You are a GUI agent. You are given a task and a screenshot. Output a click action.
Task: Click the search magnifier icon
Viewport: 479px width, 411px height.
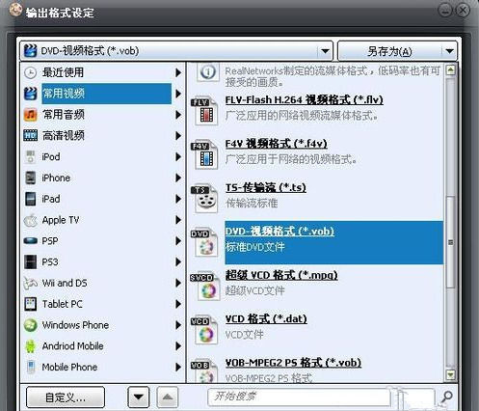click(446, 397)
